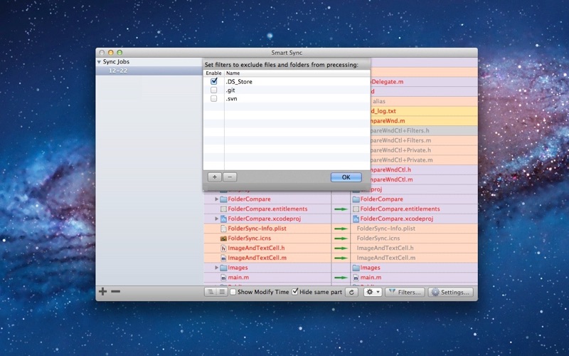Click the right list view mode icon
Viewport: 569px width, 356px height.
coord(222,292)
